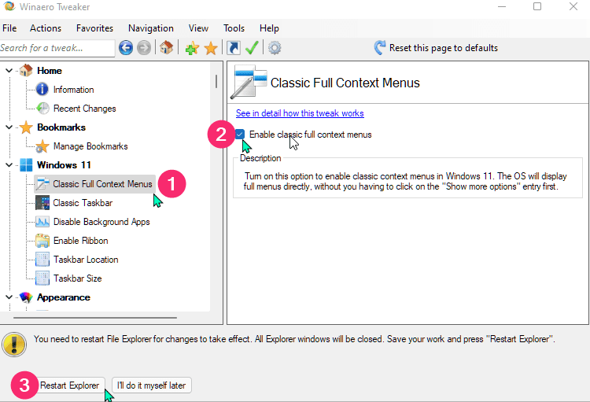Click the Windows 11 logo icon in tree

26,165
